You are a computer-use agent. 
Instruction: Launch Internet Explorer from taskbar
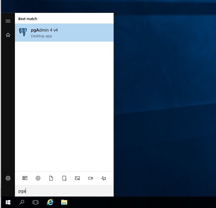click(50, 202)
